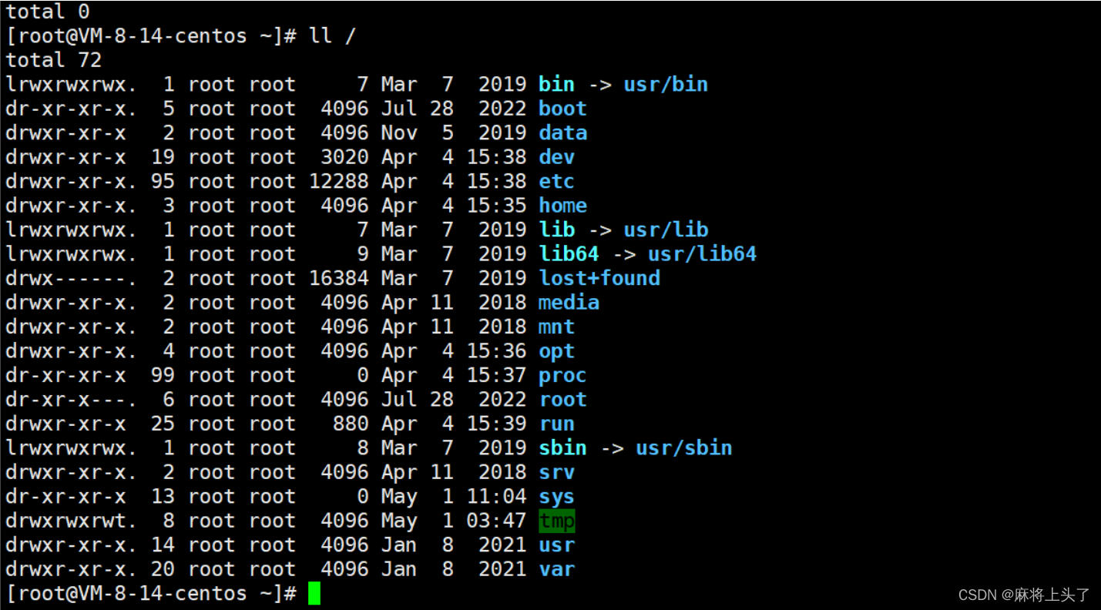This screenshot has height=610, width=1101.
Task: Click the bin directory name
Action: 556,84
